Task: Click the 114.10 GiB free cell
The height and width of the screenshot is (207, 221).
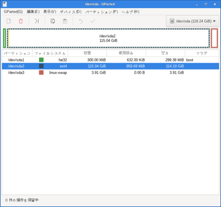Action: point(175,66)
